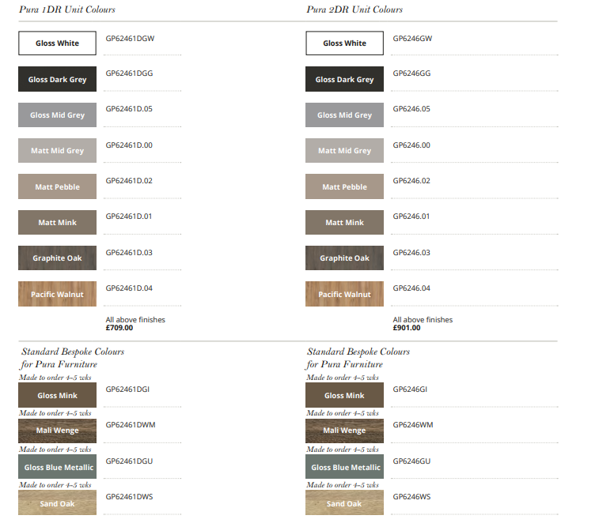Screen dimensions: 599x523
Task: Click the Gloss White swatch under Pura 1DR
Action: 57,43
